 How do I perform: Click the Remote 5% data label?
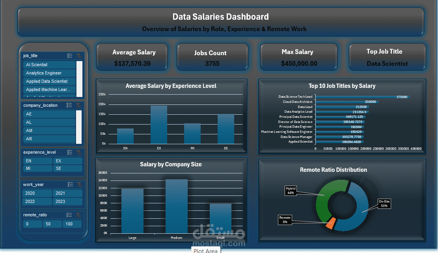coord(285,220)
